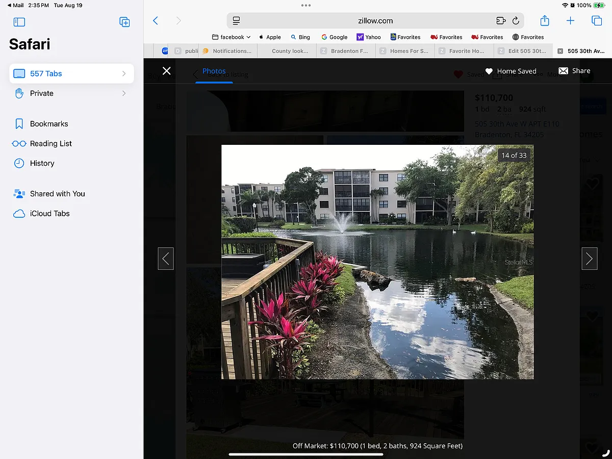Expand the Private tab group
The width and height of the screenshot is (612, 459).
pos(72,93)
